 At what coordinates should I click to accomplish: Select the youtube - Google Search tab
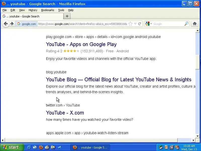click(32, 16)
